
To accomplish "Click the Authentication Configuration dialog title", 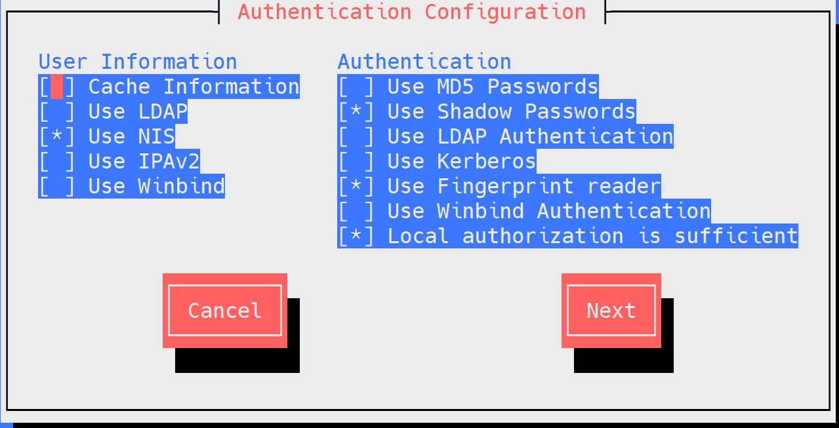I will pos(412,12).
